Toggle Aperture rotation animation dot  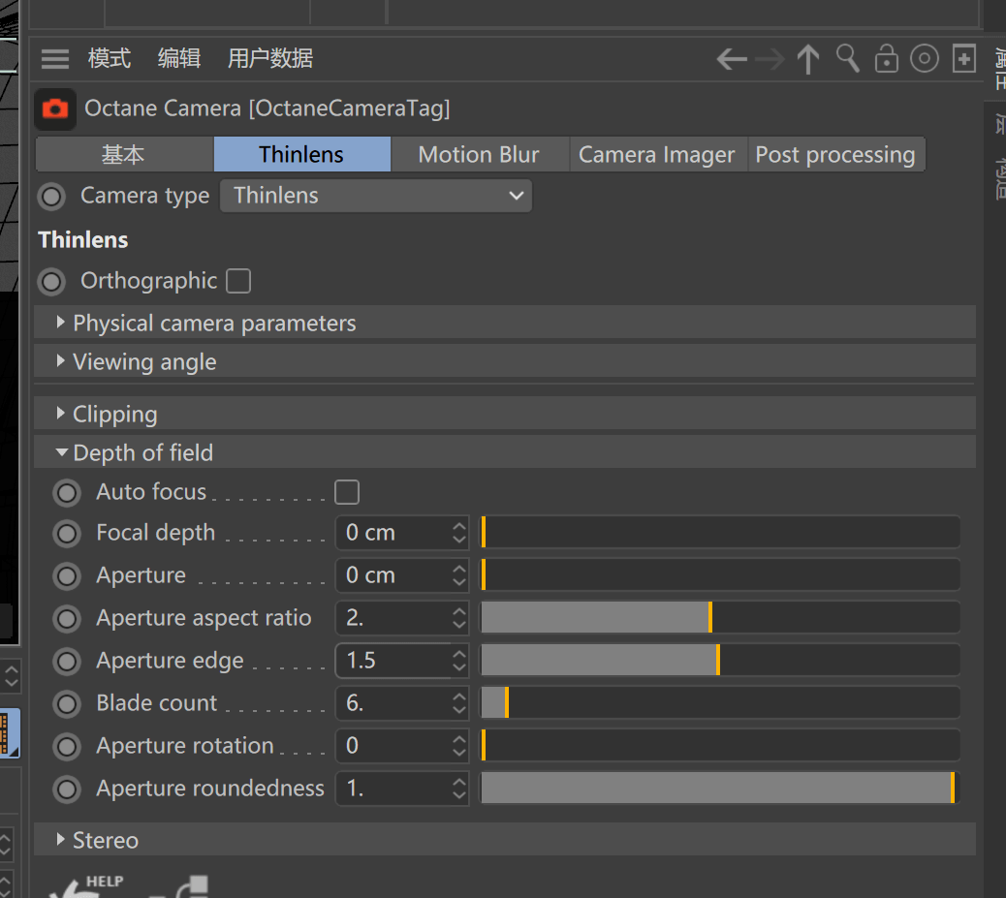click(x=67, y=747)
